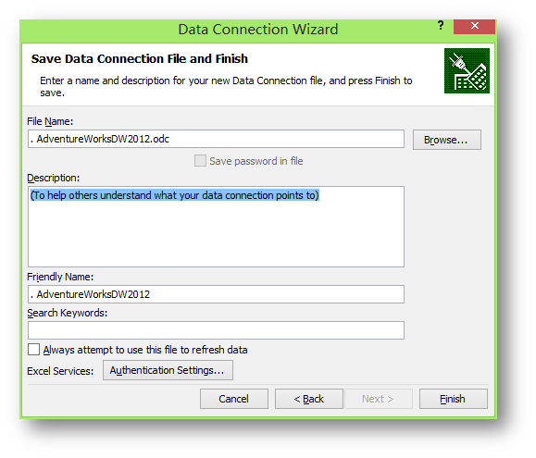
Task: Focus the Search Keywords field
Action: (216, 330)
